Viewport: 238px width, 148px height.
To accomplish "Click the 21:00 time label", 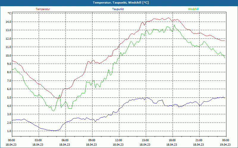I will (x=199, y=140).
